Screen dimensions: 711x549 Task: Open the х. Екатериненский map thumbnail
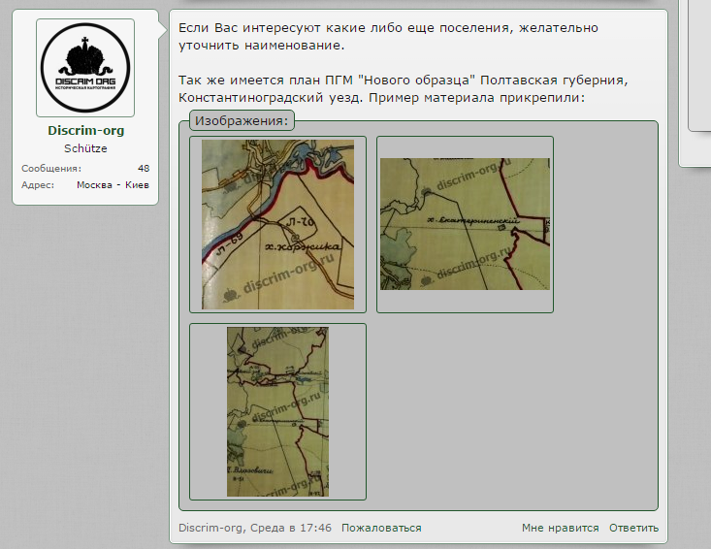point(465,224)
